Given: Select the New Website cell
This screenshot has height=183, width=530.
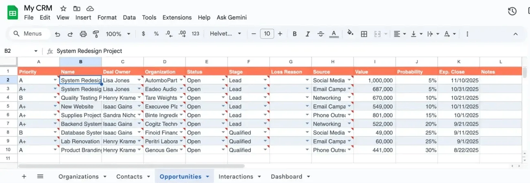Looking at the screenshot, I should [80, 107].
